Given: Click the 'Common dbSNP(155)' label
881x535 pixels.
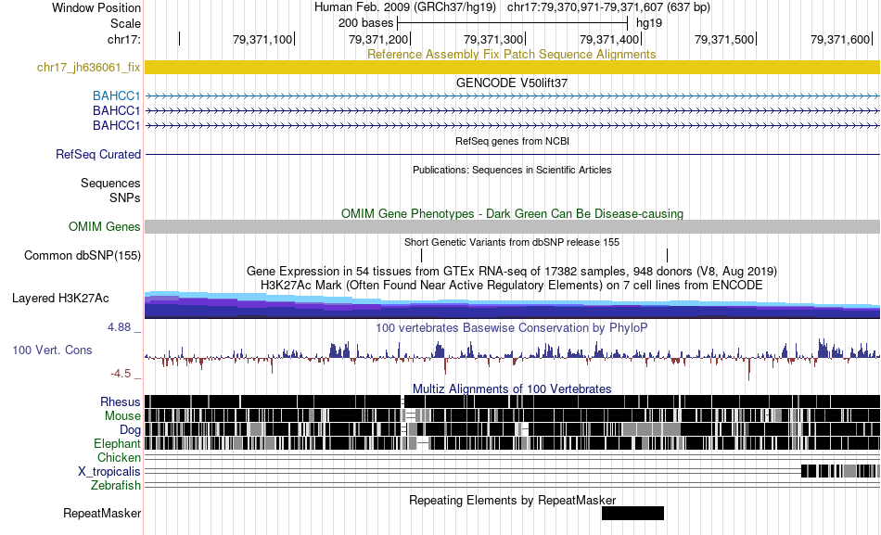Looking at the screenshot, I should click(x=83, y=256).
